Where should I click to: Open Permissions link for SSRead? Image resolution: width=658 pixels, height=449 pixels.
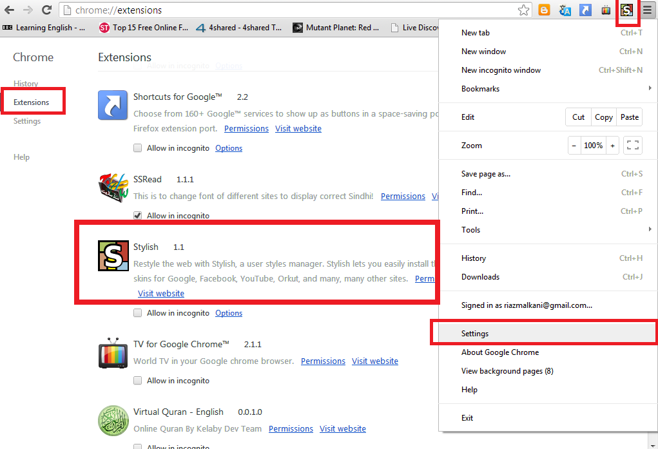tap(403, 196)
